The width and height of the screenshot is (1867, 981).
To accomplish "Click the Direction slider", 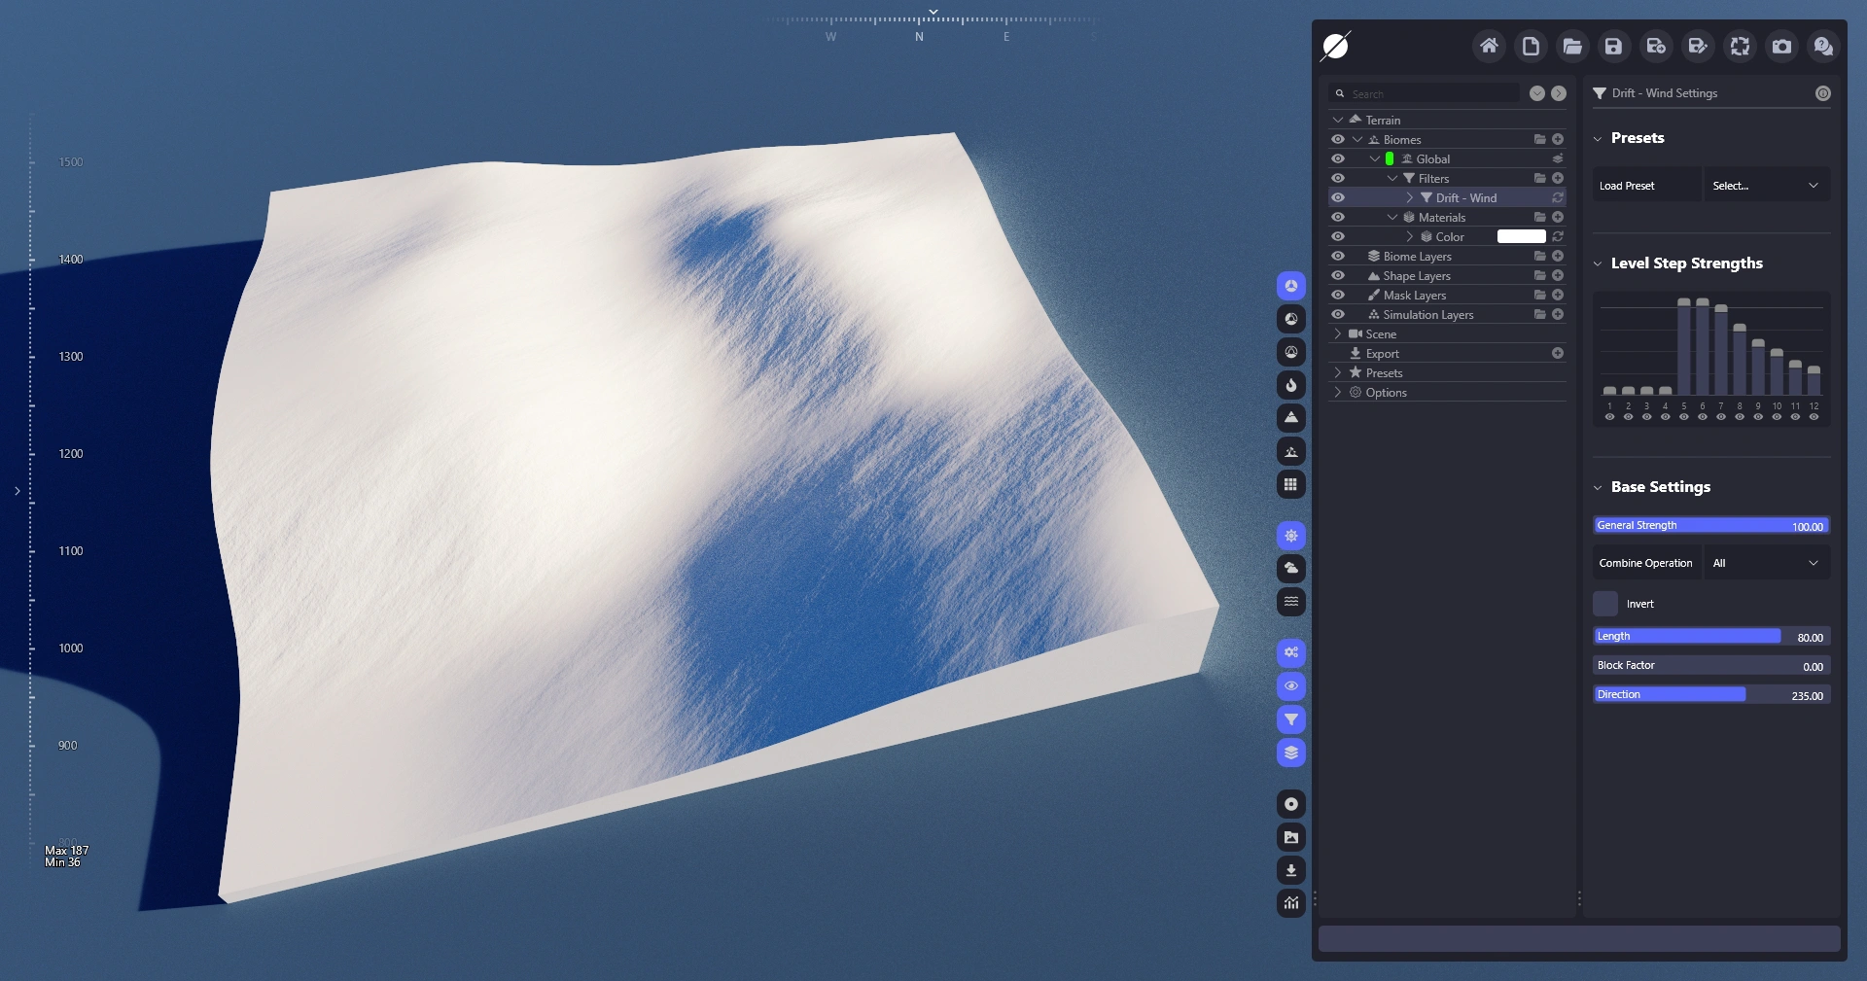I will (x=1710, y=695).
